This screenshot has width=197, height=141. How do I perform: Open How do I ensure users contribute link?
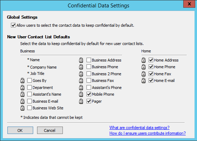pyautogui.click(x=148, y=133)
